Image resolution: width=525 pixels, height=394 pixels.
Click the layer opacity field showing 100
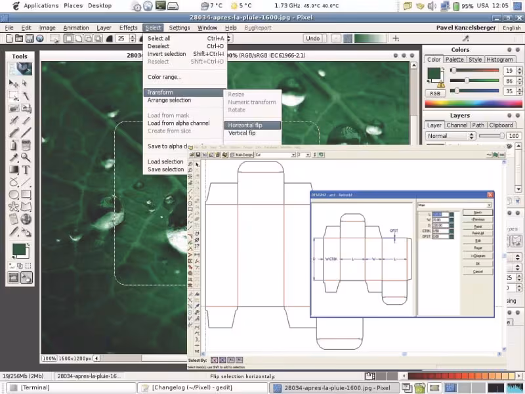(513, 136)
